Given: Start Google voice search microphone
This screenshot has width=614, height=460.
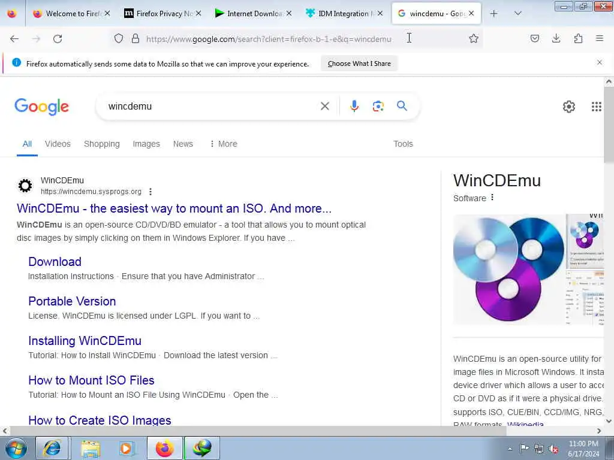Looking at the screenshot, I should (x=354, y=106).
